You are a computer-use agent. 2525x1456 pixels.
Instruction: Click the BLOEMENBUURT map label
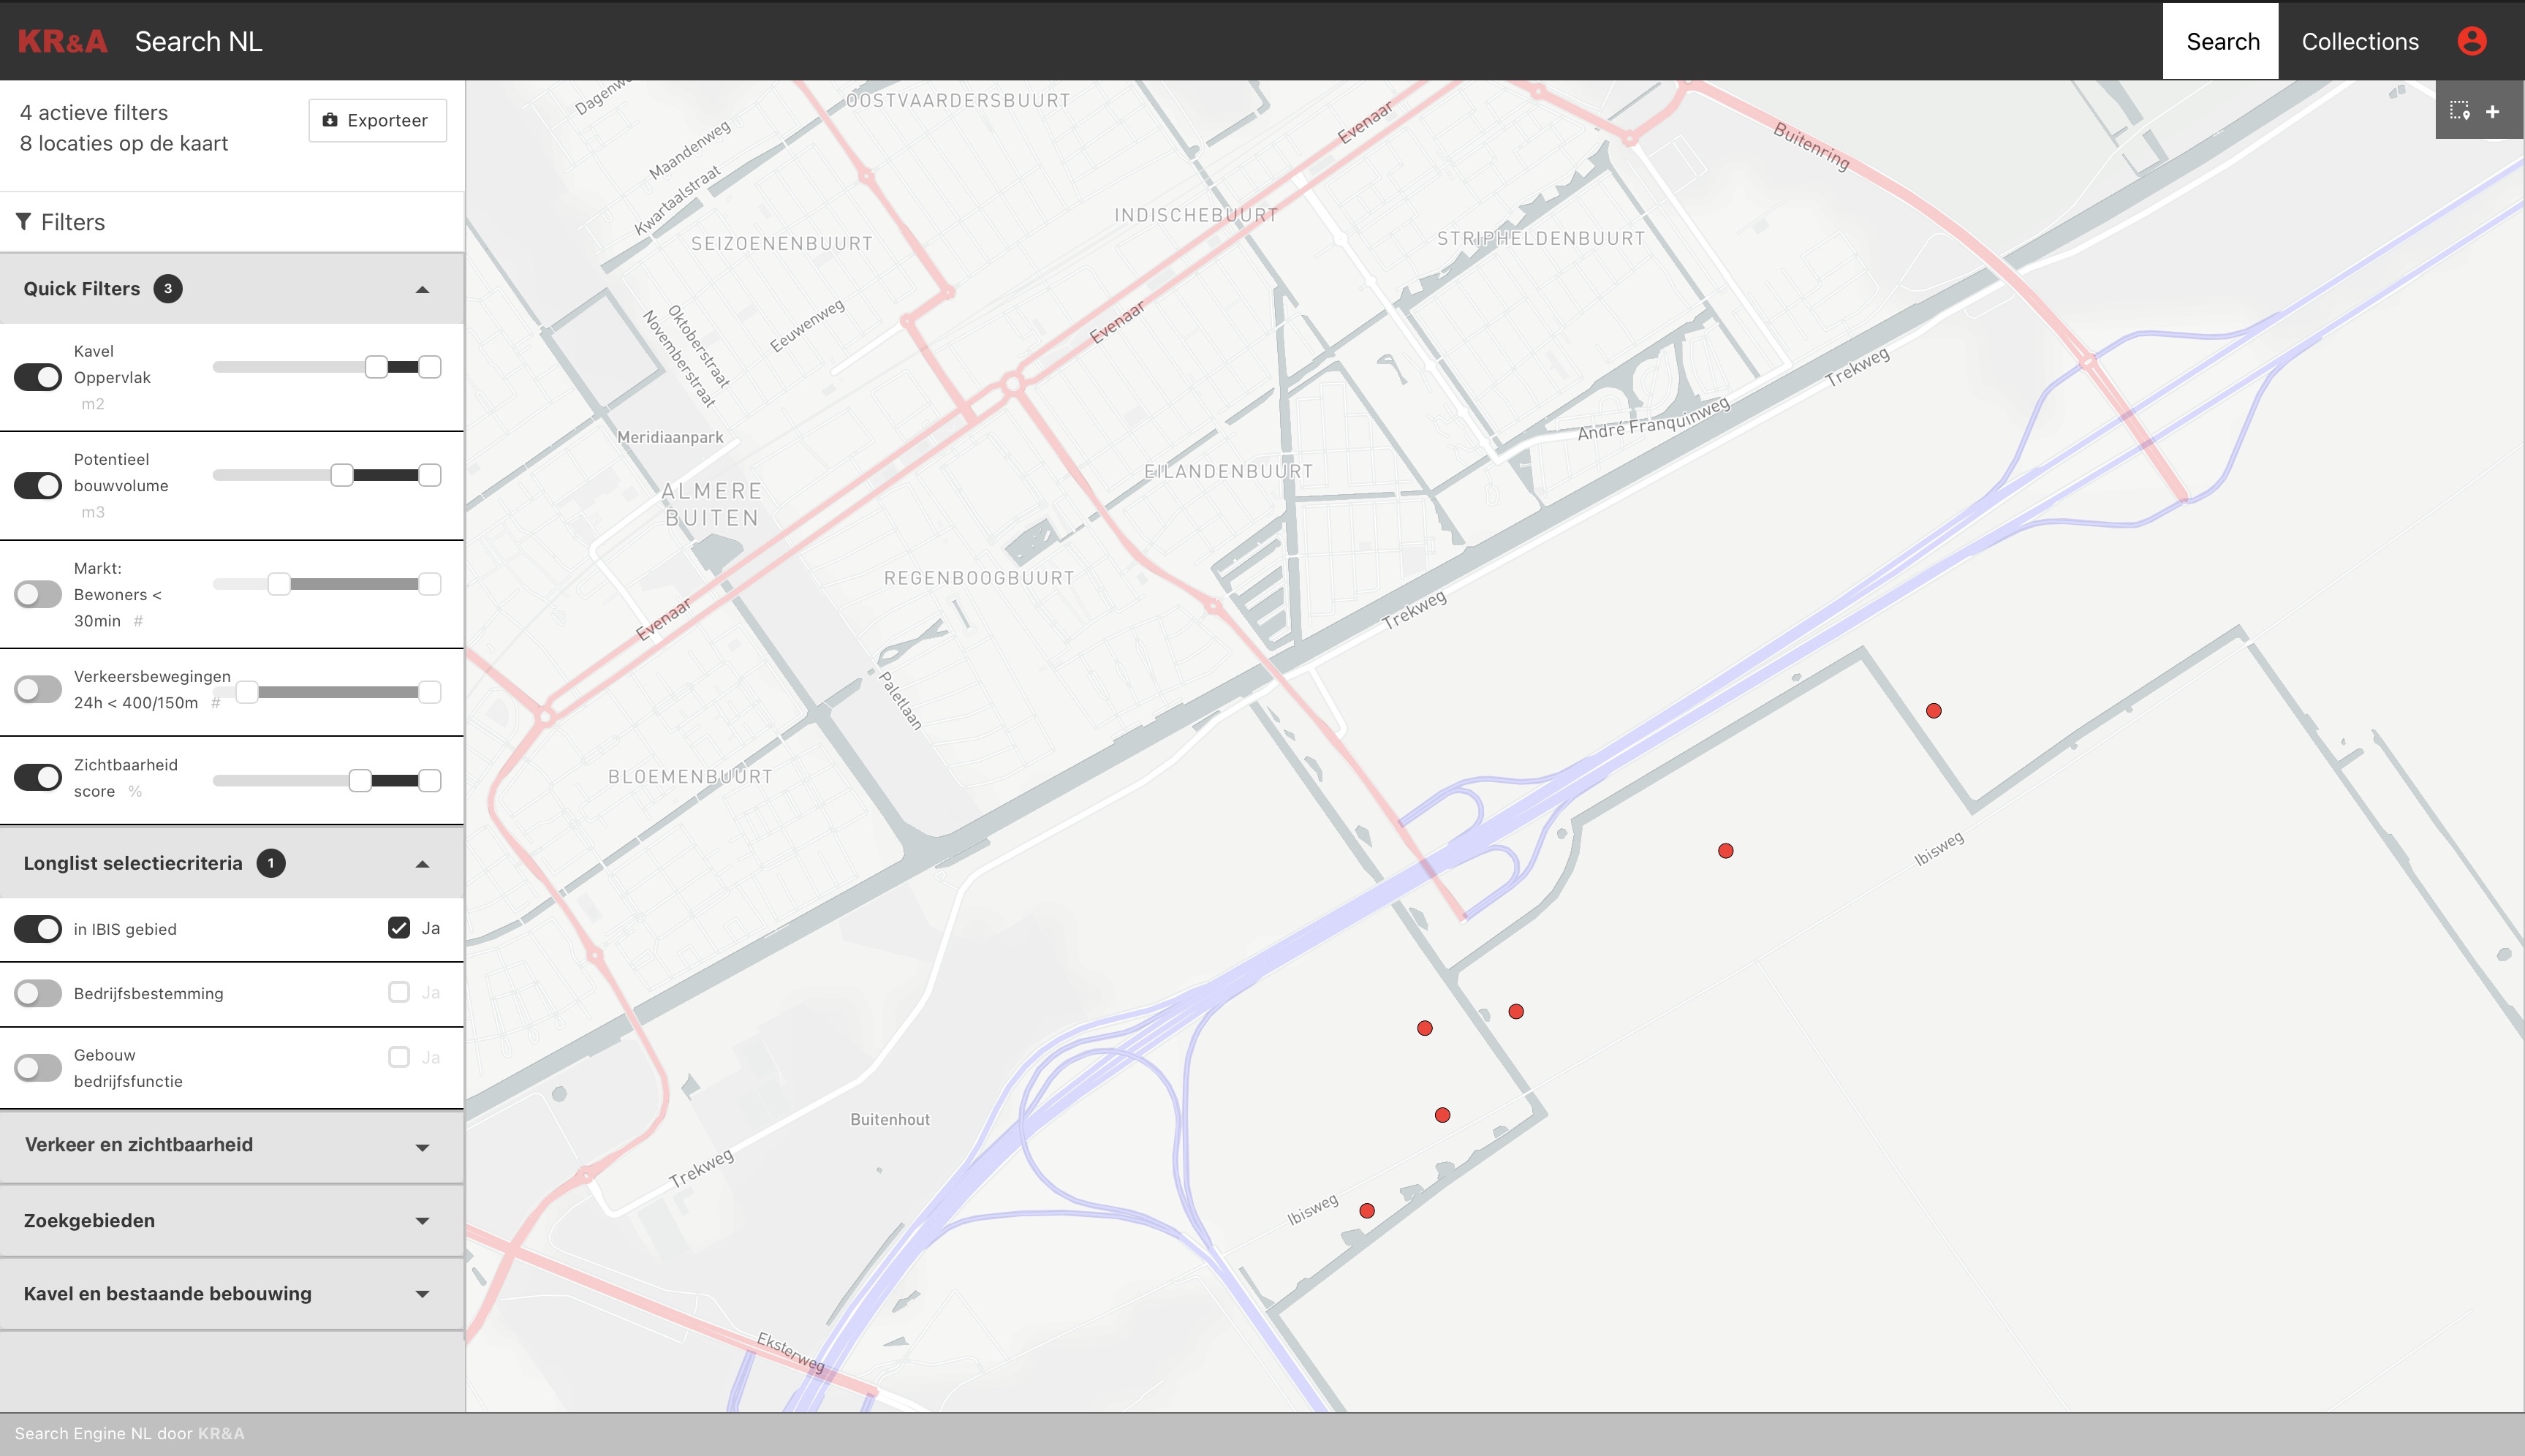click(690, 777)
